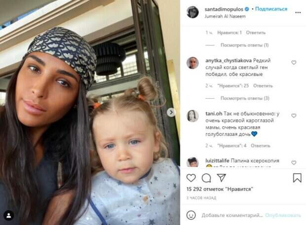Show tagged people icon on photo
Screen dimensions: 306x225
[9, 216]
